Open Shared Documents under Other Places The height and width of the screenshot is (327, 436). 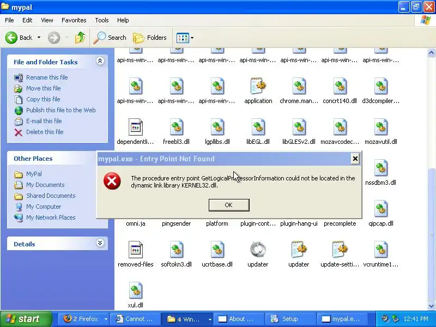(x=51, y=196)
